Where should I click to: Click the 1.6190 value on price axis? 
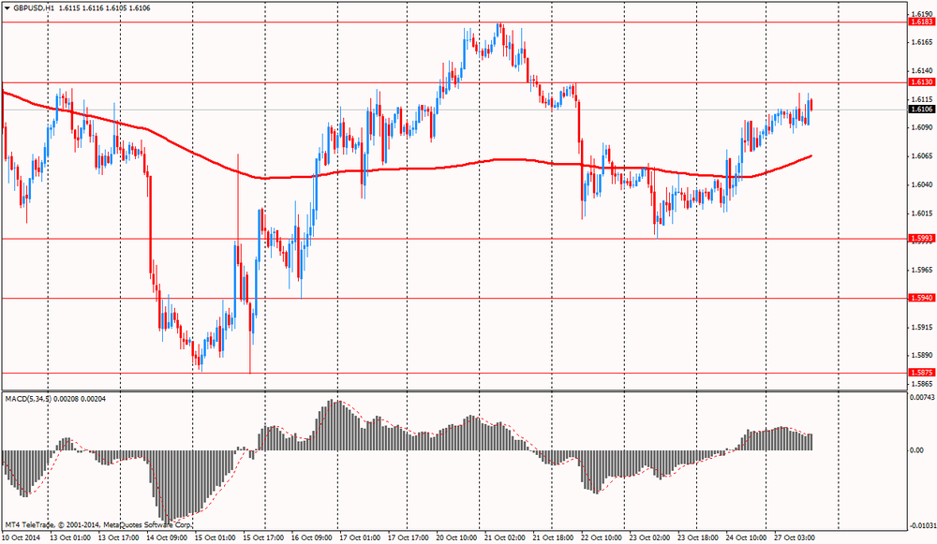tap(923, 14)
